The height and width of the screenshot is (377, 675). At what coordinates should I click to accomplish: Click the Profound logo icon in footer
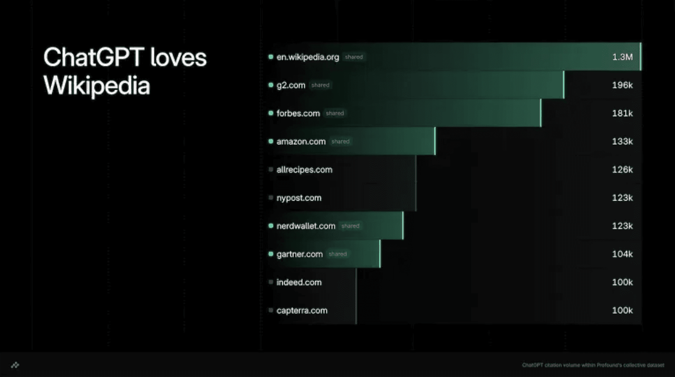click(x=15, y=365)
